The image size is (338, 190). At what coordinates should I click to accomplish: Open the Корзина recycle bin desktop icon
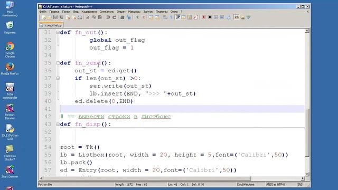point(10,27)
